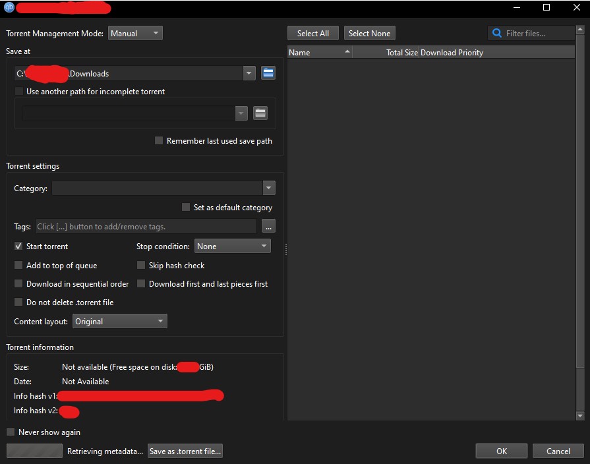Tick Set as default category
The width and height of the screenshot is (590, 464).
(x=185, y=207)
